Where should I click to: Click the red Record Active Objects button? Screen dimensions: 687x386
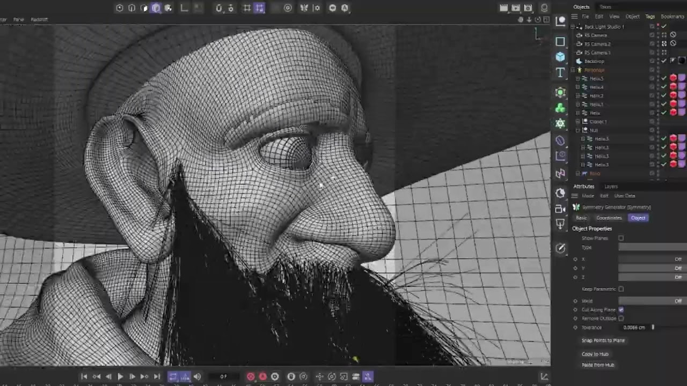coord(251,377)
